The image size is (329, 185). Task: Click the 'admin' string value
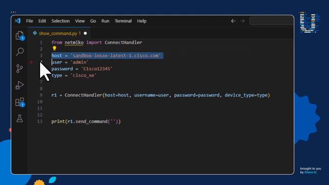[80, 62]
